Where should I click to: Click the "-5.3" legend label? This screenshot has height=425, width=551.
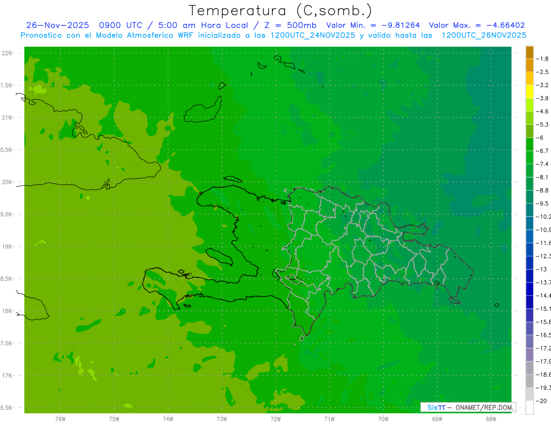[543, 124]
